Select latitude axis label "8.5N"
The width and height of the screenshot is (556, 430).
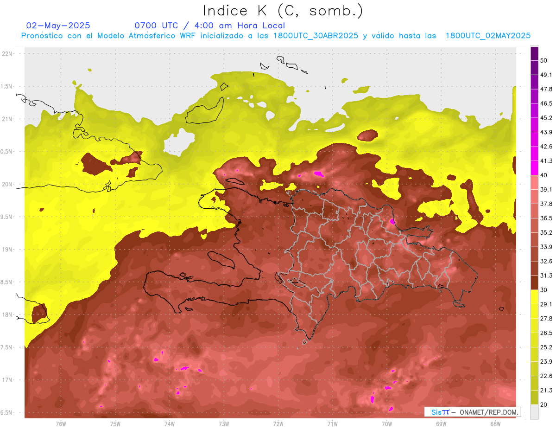point(7,282)
